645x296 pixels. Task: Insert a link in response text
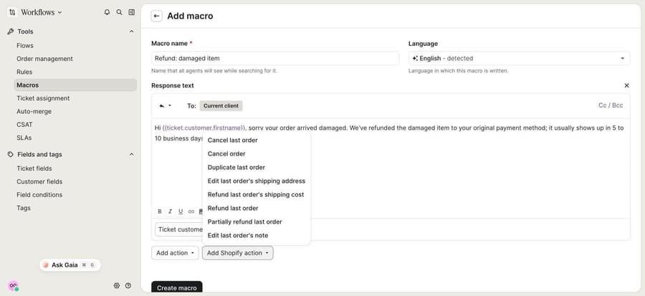[191, 211]
